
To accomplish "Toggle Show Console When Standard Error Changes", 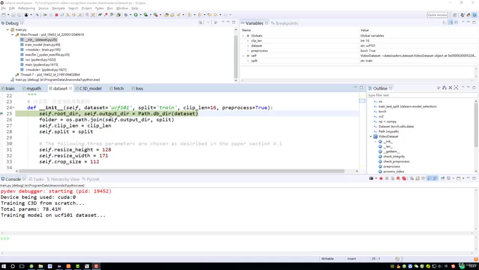I will [435, 178].
